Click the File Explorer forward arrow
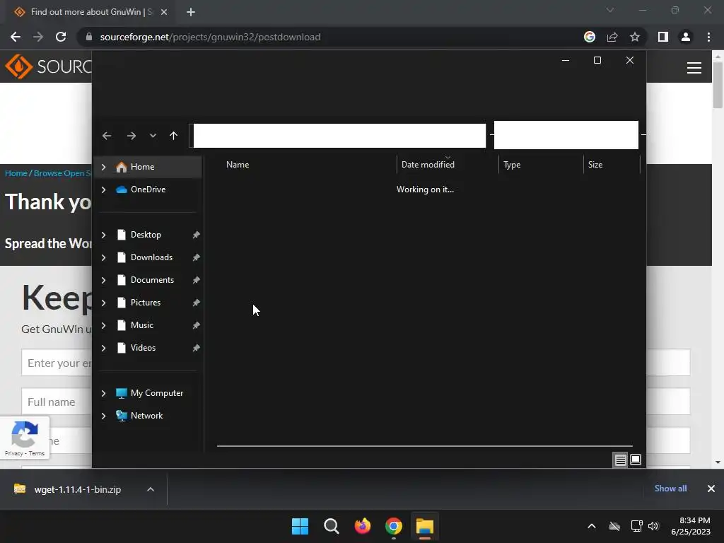The height and width of the screenshot is (543, 724). pos(131,136)
